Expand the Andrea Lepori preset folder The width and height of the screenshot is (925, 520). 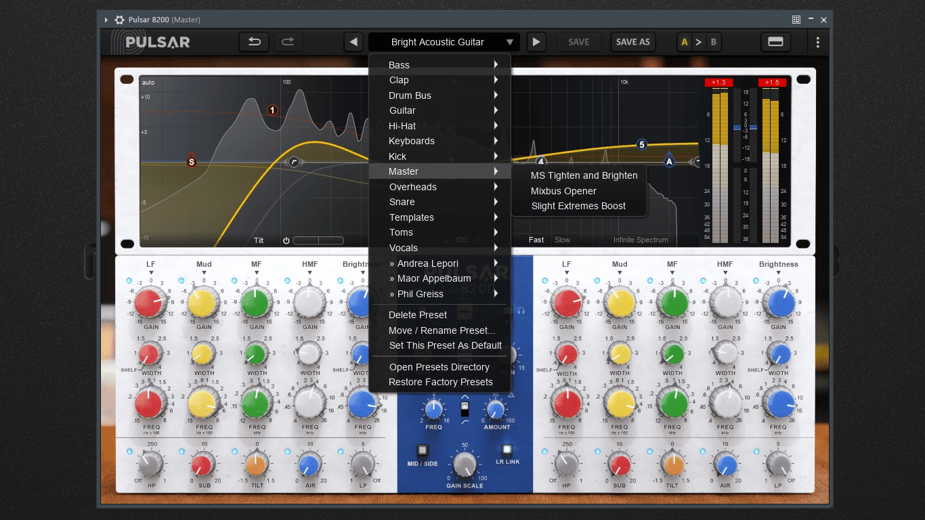[439, 263]
